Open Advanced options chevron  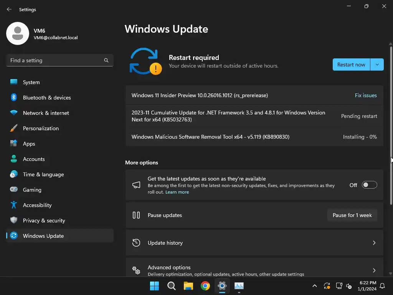(x=374, y=270)
